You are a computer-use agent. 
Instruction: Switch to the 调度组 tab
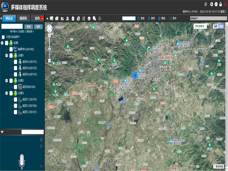[x=23, y=18]
